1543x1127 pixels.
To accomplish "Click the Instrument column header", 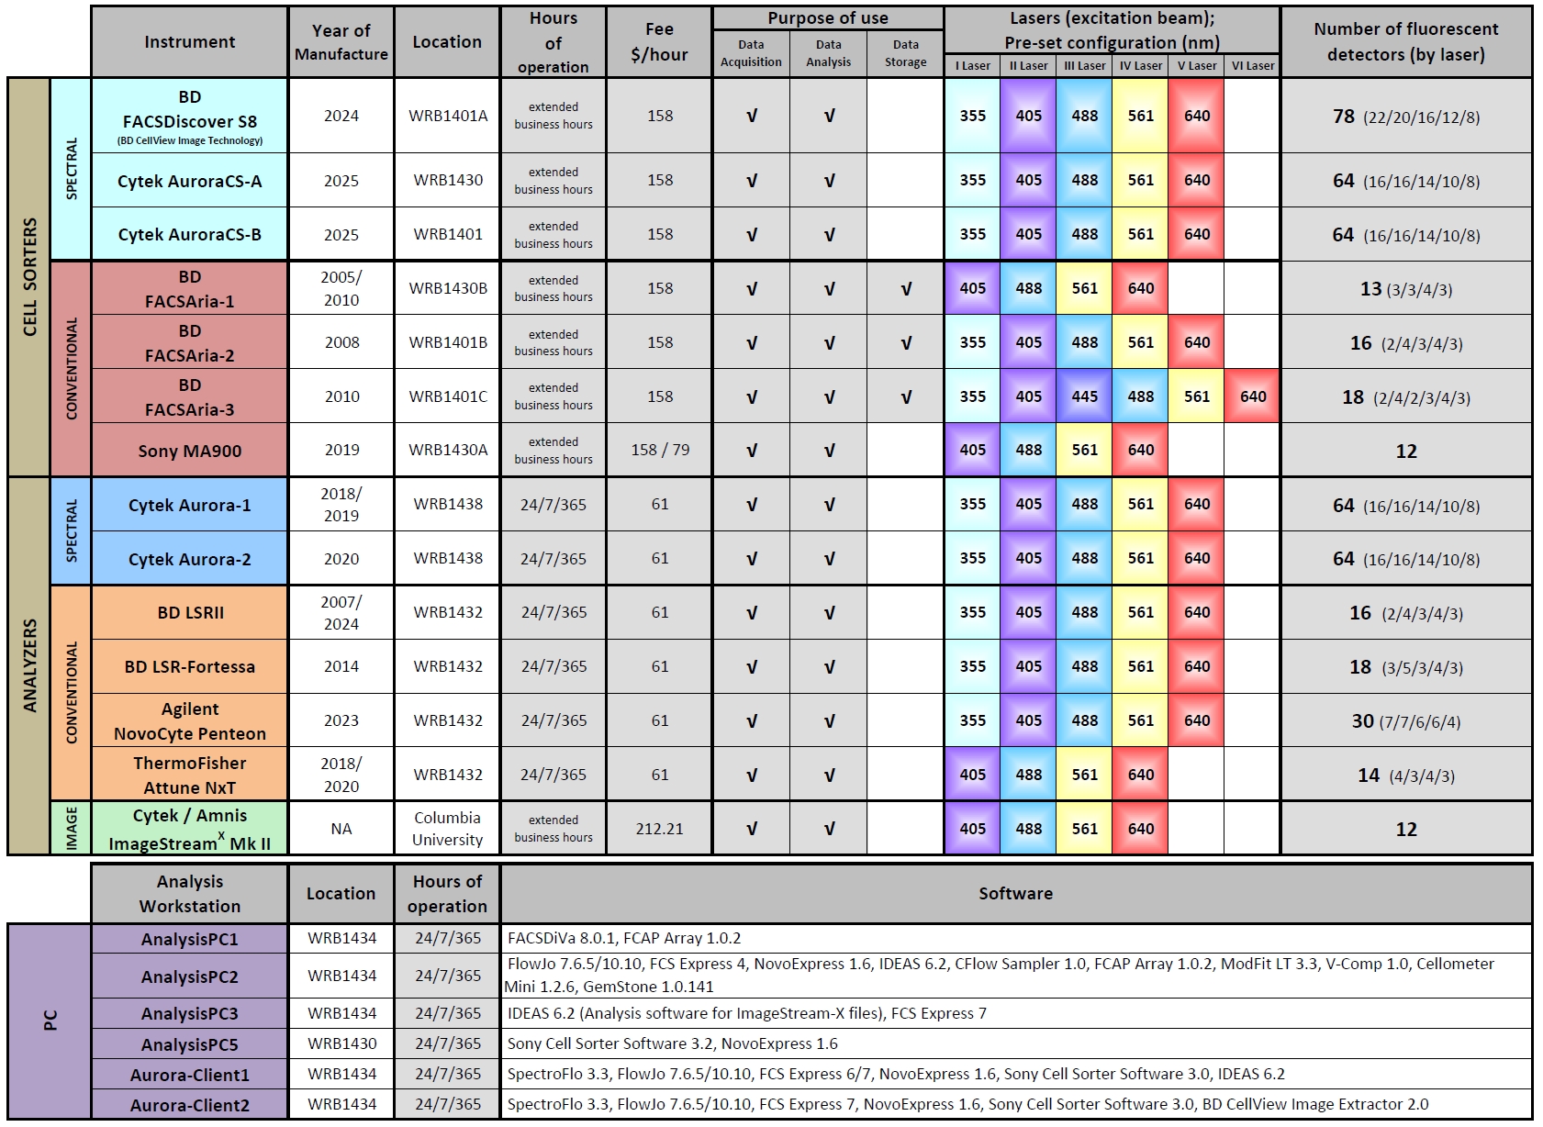I will tap(189, 42).
